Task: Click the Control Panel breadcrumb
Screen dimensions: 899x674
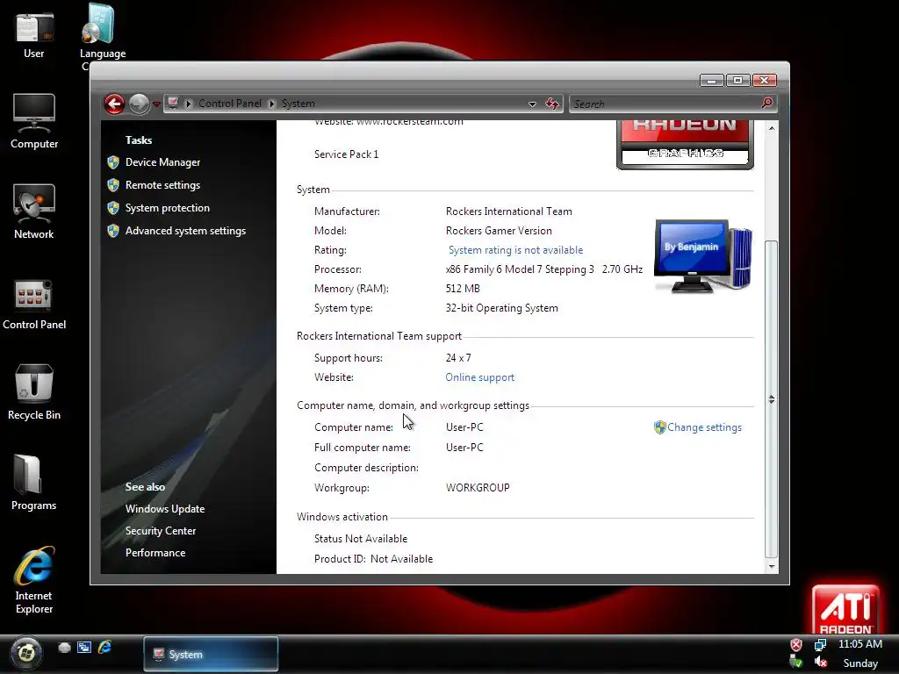Action: (x=230, y=104)
